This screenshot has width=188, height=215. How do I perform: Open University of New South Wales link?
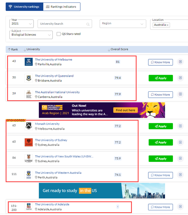[x=64, y=156]
